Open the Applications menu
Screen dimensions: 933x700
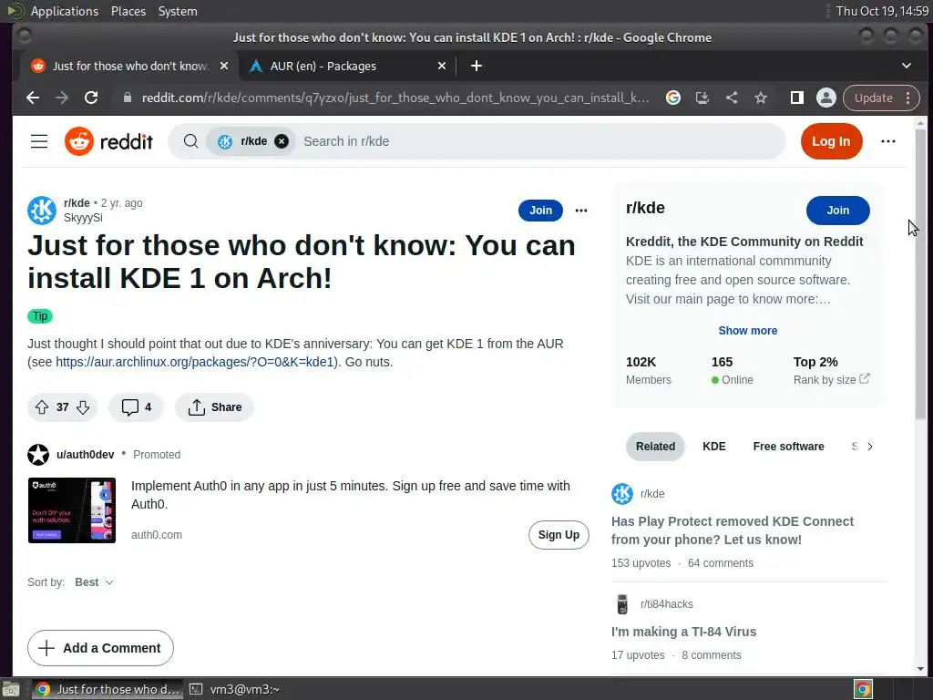click(x=65, y=11)
